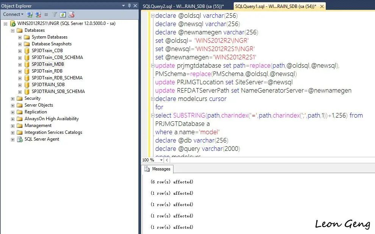Open the 100 % zoom dropdown

coord(161,160)
